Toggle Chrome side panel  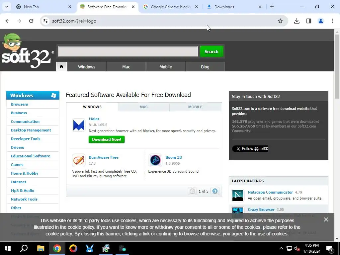tap(309, 21)
